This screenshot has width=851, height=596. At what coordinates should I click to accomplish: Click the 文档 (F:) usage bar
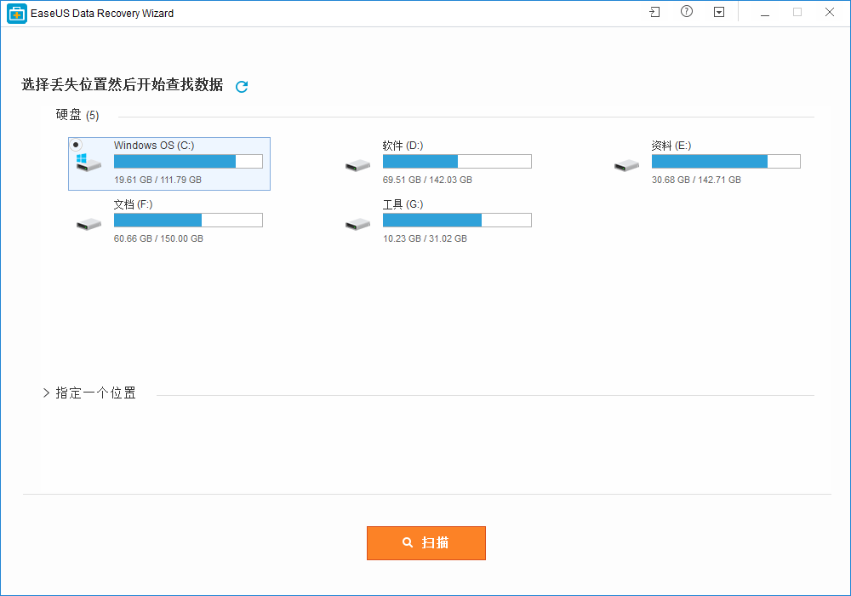[x=188, y=221]
